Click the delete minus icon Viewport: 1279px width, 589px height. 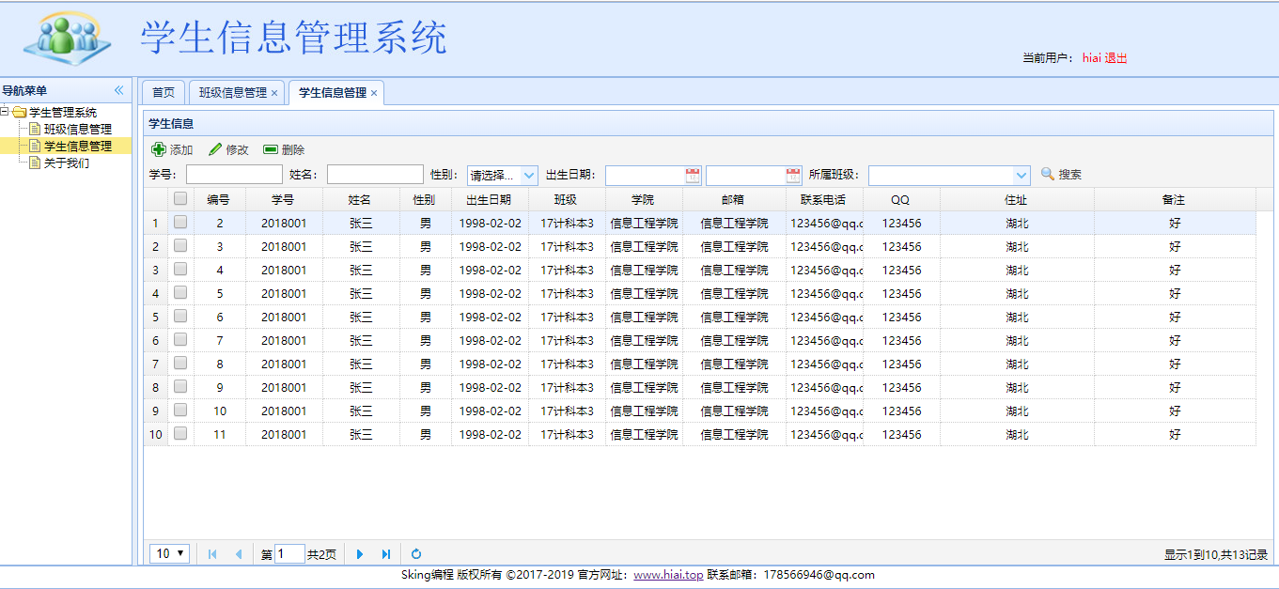pos(271,149)
